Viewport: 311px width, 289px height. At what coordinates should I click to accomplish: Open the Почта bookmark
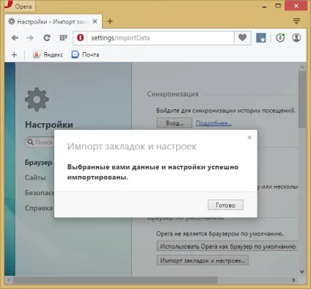coord(85,54)
